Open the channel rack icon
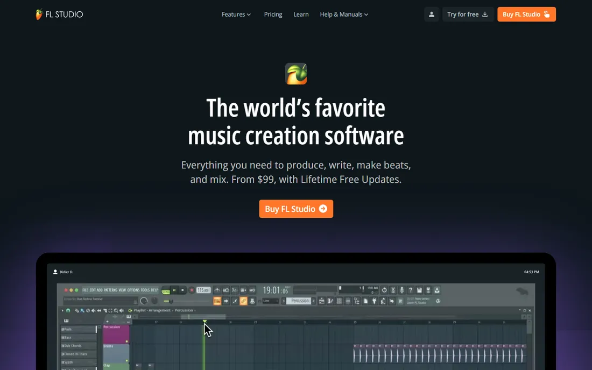This screenshot has width=592, height=370. point(339,301)
